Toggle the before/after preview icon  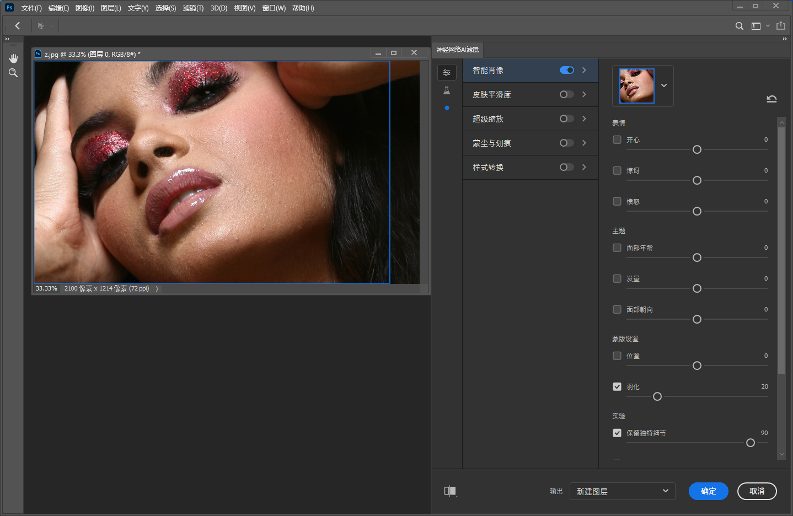[x=450, y=491]
